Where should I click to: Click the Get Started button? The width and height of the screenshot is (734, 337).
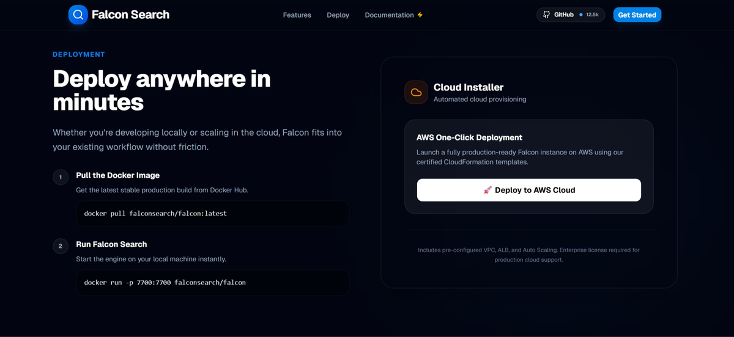(x=637, y=15)
